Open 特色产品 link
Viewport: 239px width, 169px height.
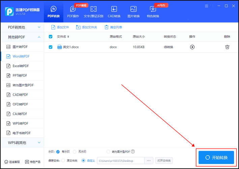33,162
